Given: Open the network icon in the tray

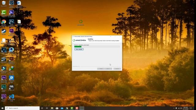Looking at the screenshot, I should coord(179,108).
